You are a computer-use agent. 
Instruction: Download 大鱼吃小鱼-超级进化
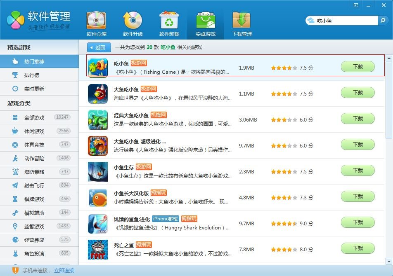pyautogui.click(x=357, y=145)
